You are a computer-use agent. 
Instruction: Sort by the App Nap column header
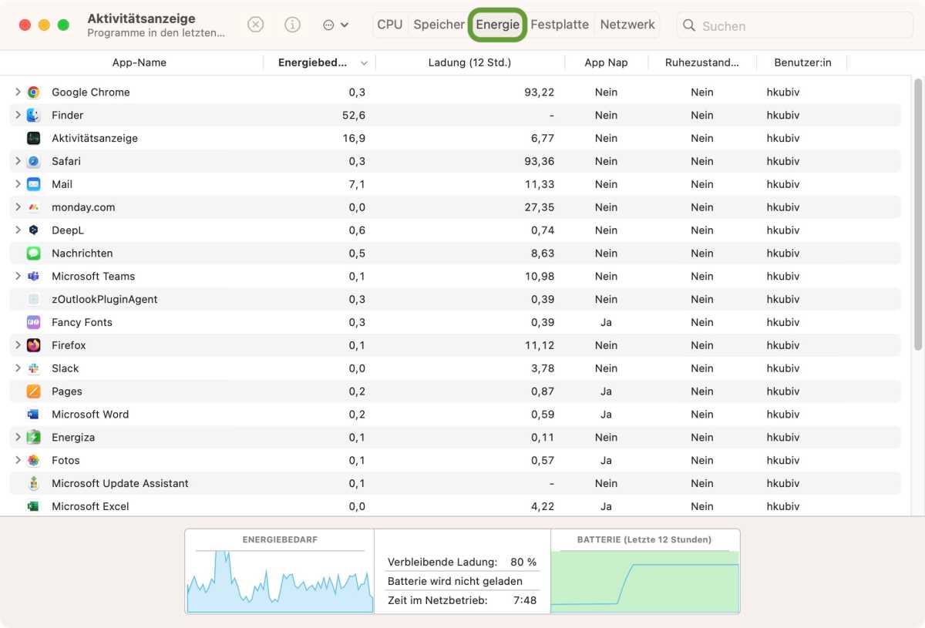(x=606, y=63)
